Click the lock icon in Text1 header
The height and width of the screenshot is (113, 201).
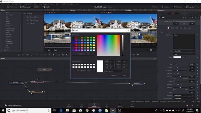click(196, 18)
